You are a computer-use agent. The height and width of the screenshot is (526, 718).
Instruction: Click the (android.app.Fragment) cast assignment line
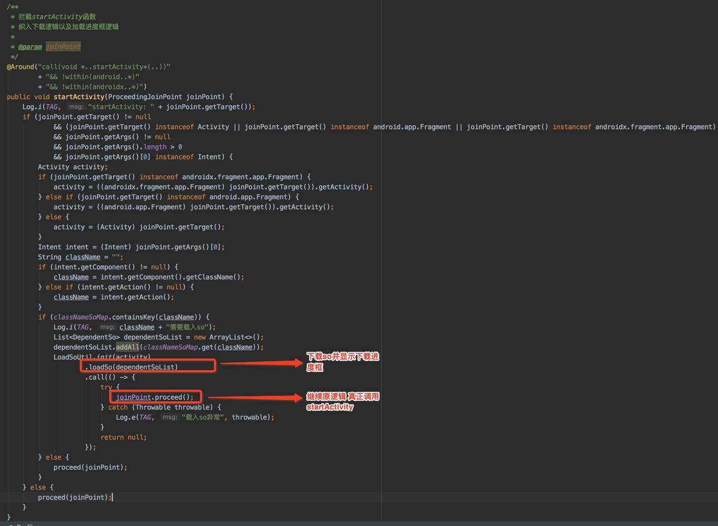click(194, 207)
